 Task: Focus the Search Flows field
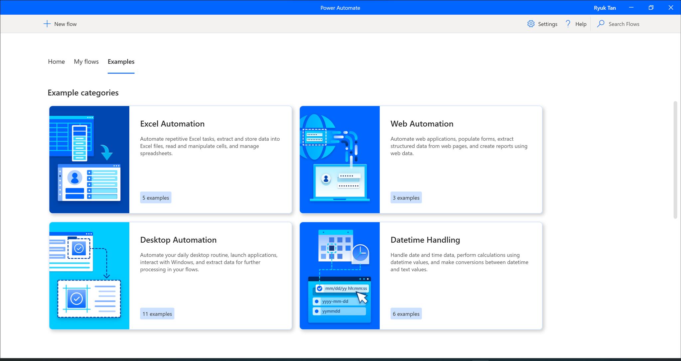point(624,24)
